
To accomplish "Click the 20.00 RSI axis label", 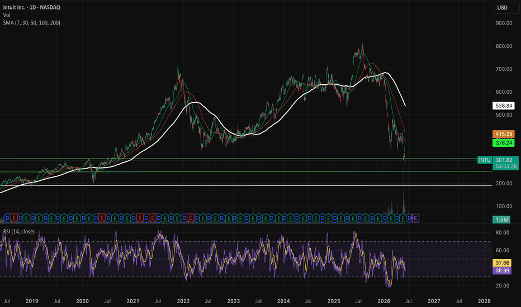I will click(502, 285).
